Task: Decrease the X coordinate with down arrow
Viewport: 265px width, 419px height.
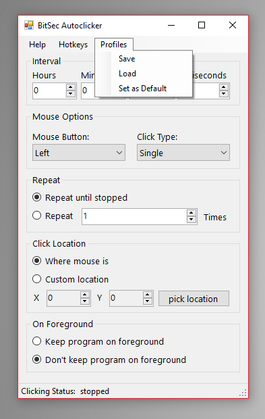Action: pyautogui.click(x=85, y=301)
